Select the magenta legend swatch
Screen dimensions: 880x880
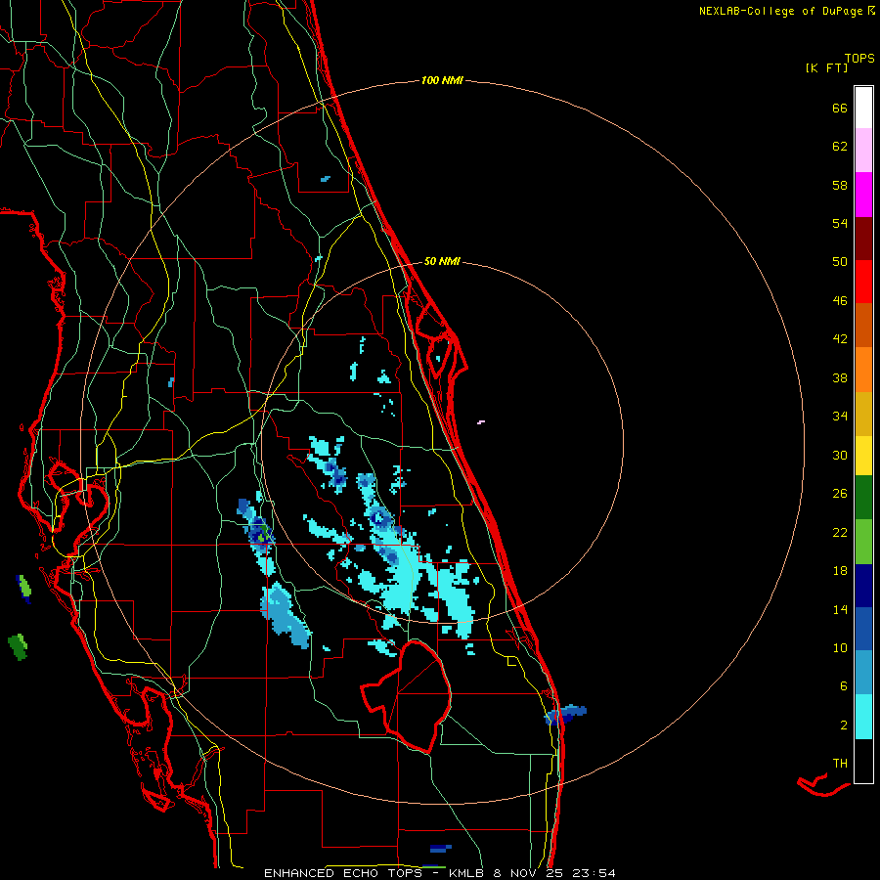[x=863, y=195]
